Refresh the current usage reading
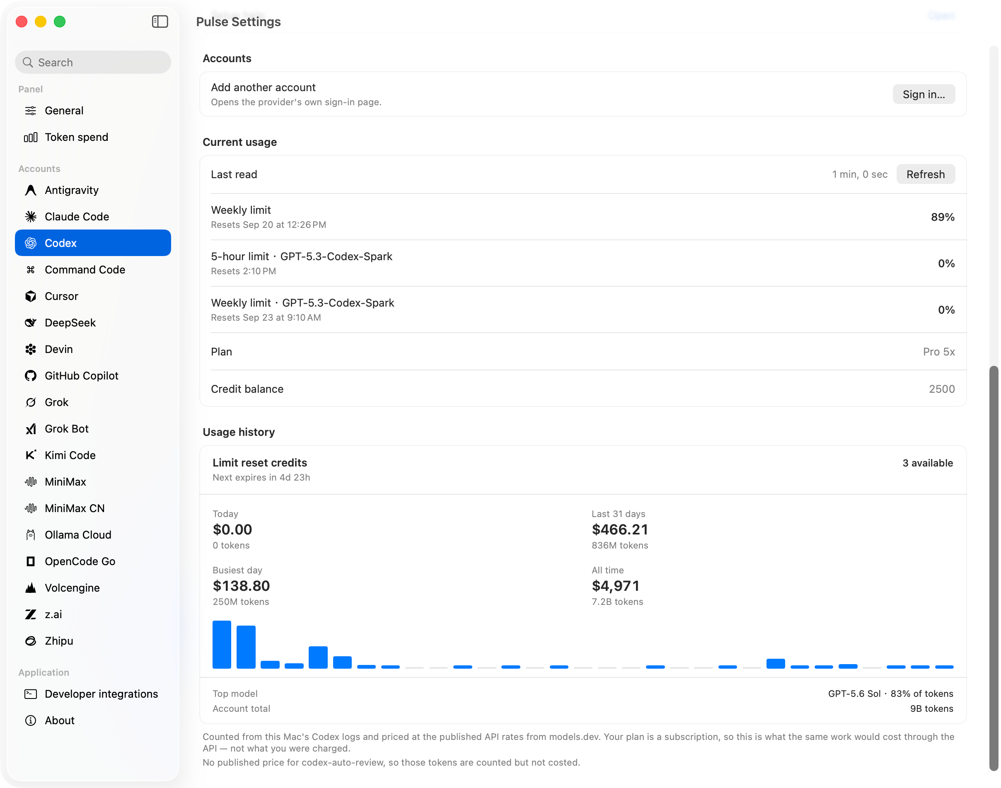Viewport: 1001px width, 788px height. [x=925, y=174]
